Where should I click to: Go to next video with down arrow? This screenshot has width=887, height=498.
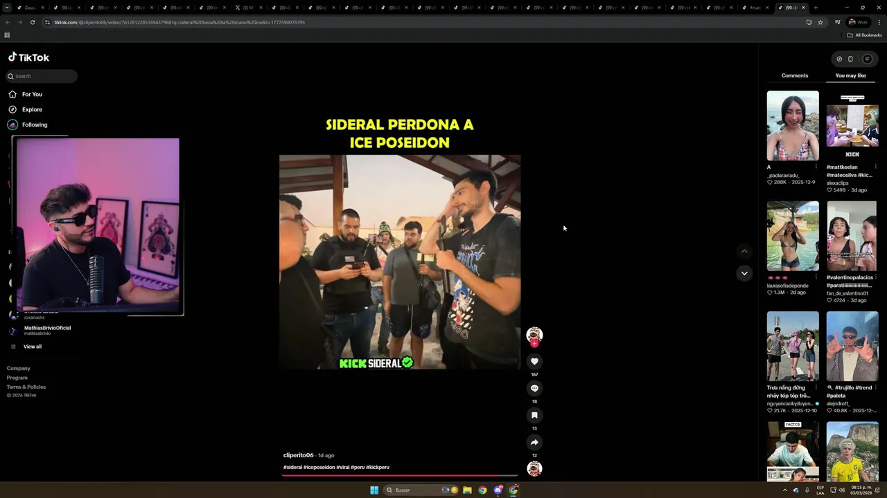pyautogui.click(x=744, y=273)
